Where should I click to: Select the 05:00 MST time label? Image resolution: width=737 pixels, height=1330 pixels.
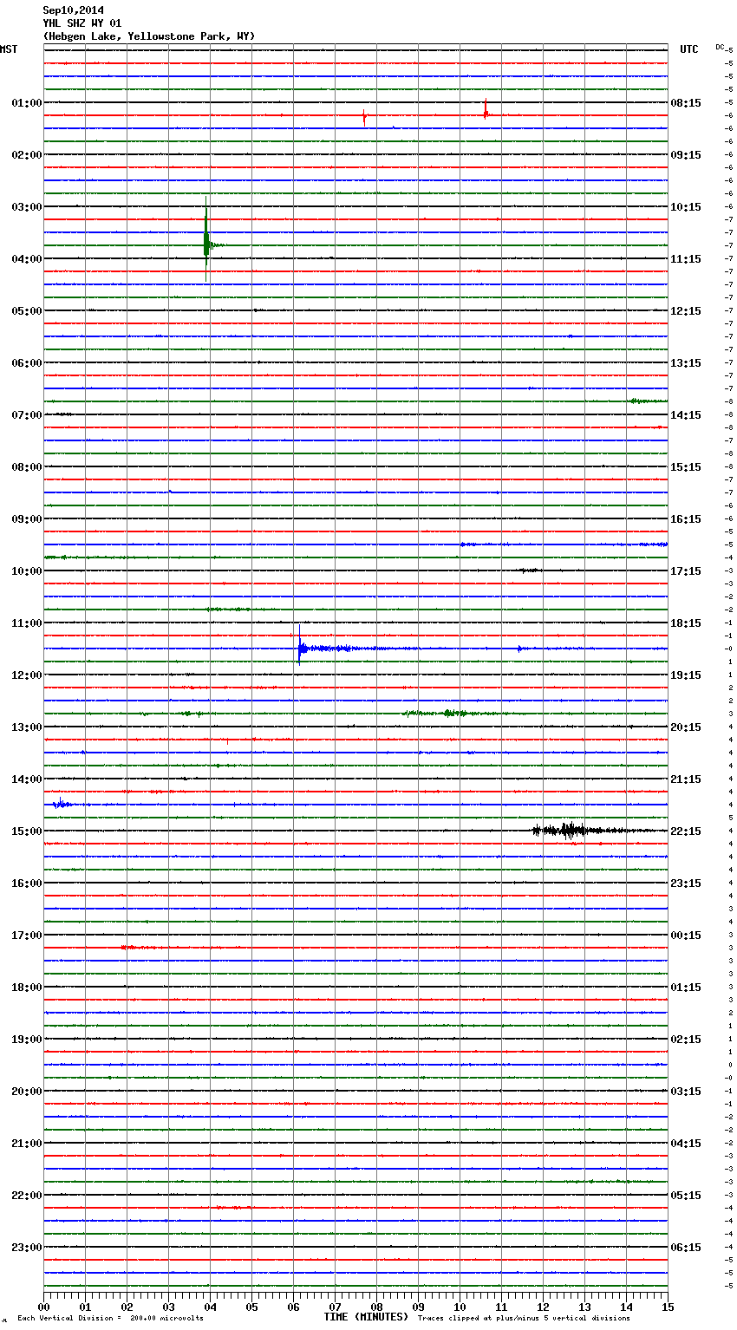(x=27, y=311)
